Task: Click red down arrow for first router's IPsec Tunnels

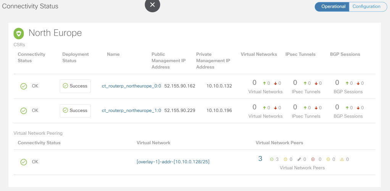Action: coord(316,83)
